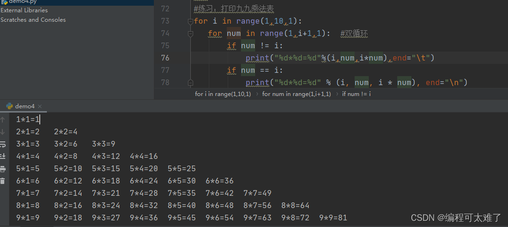The width and height of the screenshot is (508, 227).
Task: Click console output '9*1=9'
Action: point(28,218)
